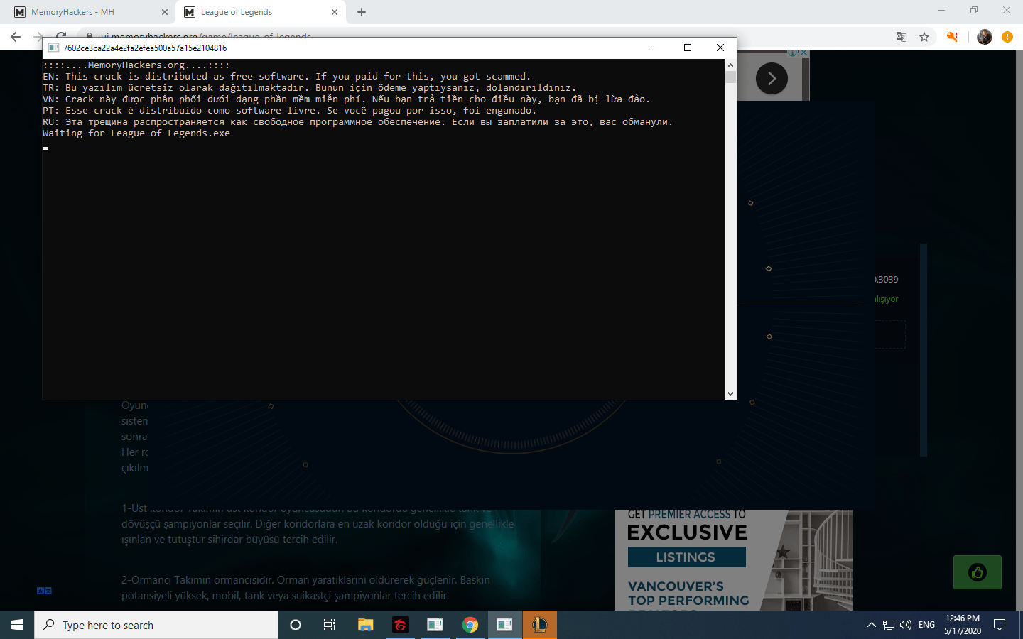1023x639 pixels.
Task: Bookmark this page with the star icon
Action: tap(924, 37)
